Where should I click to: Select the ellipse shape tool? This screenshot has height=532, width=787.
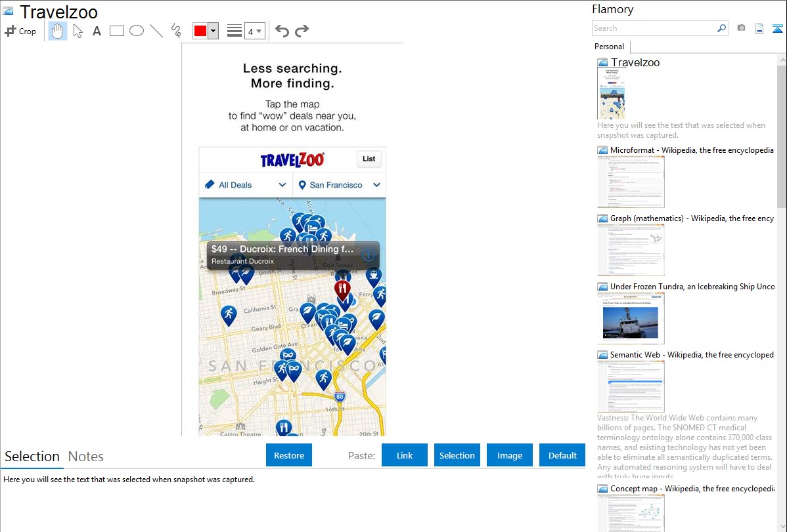coord(137,31)
